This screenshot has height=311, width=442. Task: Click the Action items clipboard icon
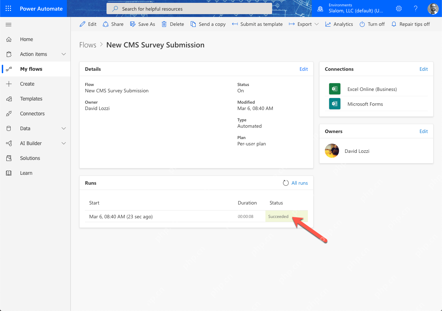tap(9, 54)
